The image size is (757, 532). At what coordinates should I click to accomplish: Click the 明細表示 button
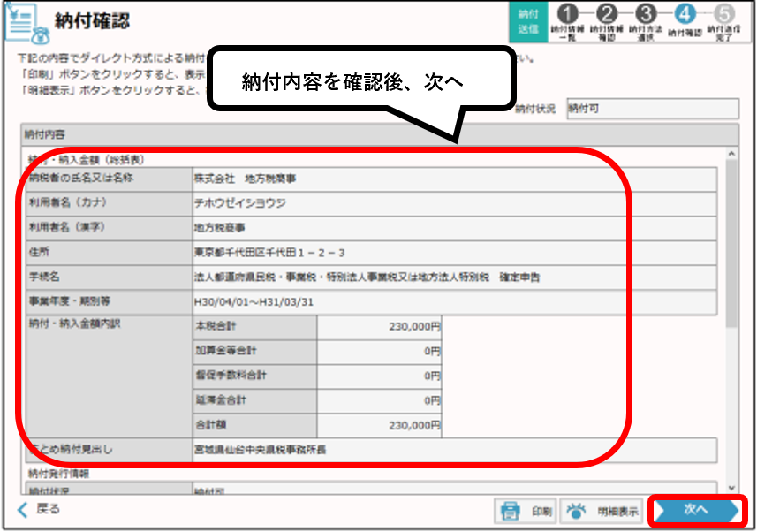pyautogui.click(x=602, y=511)
